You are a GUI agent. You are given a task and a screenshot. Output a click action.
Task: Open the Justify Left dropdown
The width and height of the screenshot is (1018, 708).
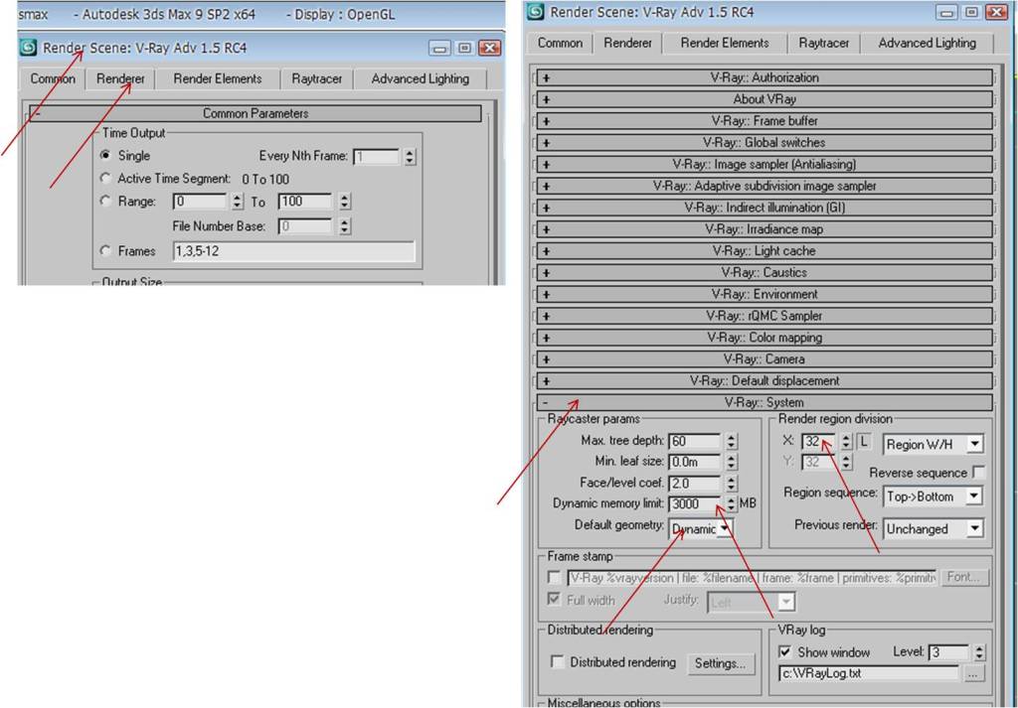point(751,603)
